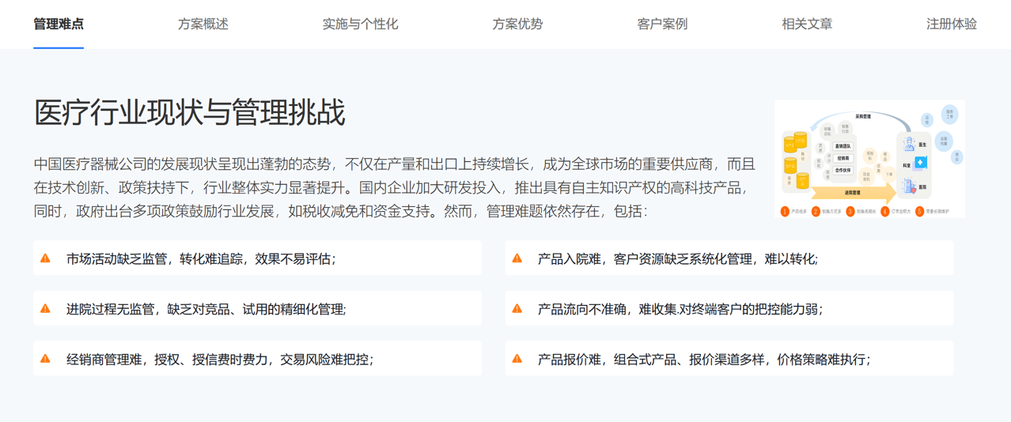Screen dimensions: 1011x422
Task: Click warning icon beside 产品流向不准确
Action: 517,309
